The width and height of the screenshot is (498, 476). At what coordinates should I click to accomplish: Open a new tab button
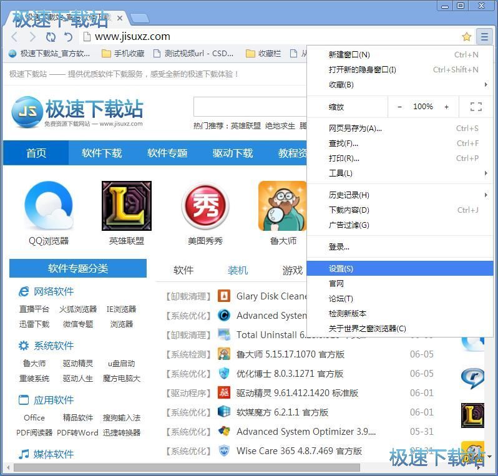140,19
